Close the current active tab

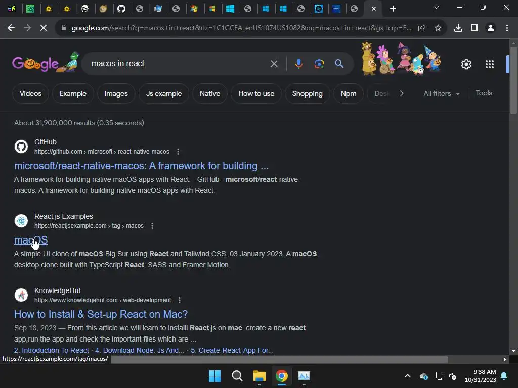(x=374, y=9)
